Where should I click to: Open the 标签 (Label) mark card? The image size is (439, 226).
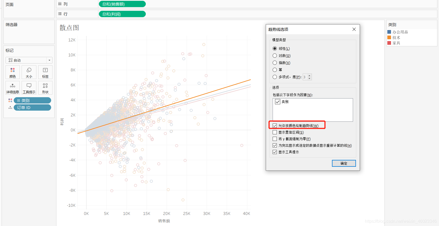tap(45, 72)
